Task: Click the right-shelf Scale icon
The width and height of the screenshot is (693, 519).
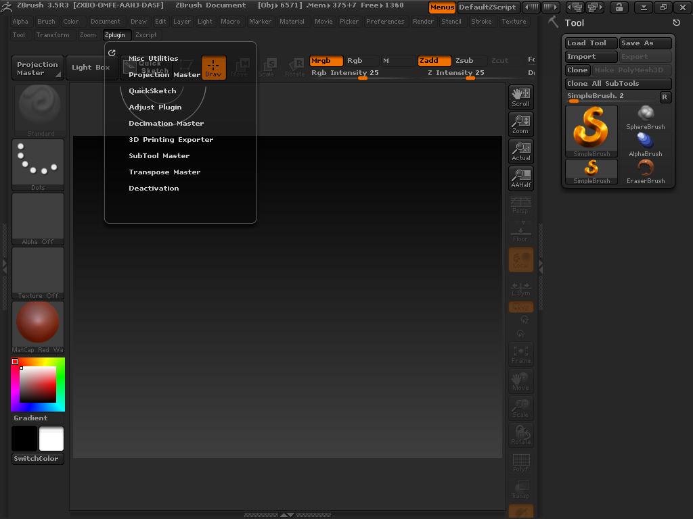Action: tap(520, 408)
